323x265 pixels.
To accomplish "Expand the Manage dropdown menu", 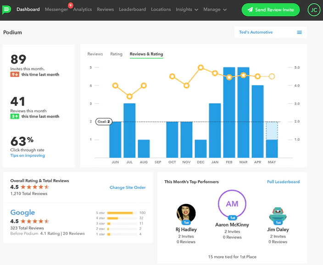I will (x=215, y=10).
